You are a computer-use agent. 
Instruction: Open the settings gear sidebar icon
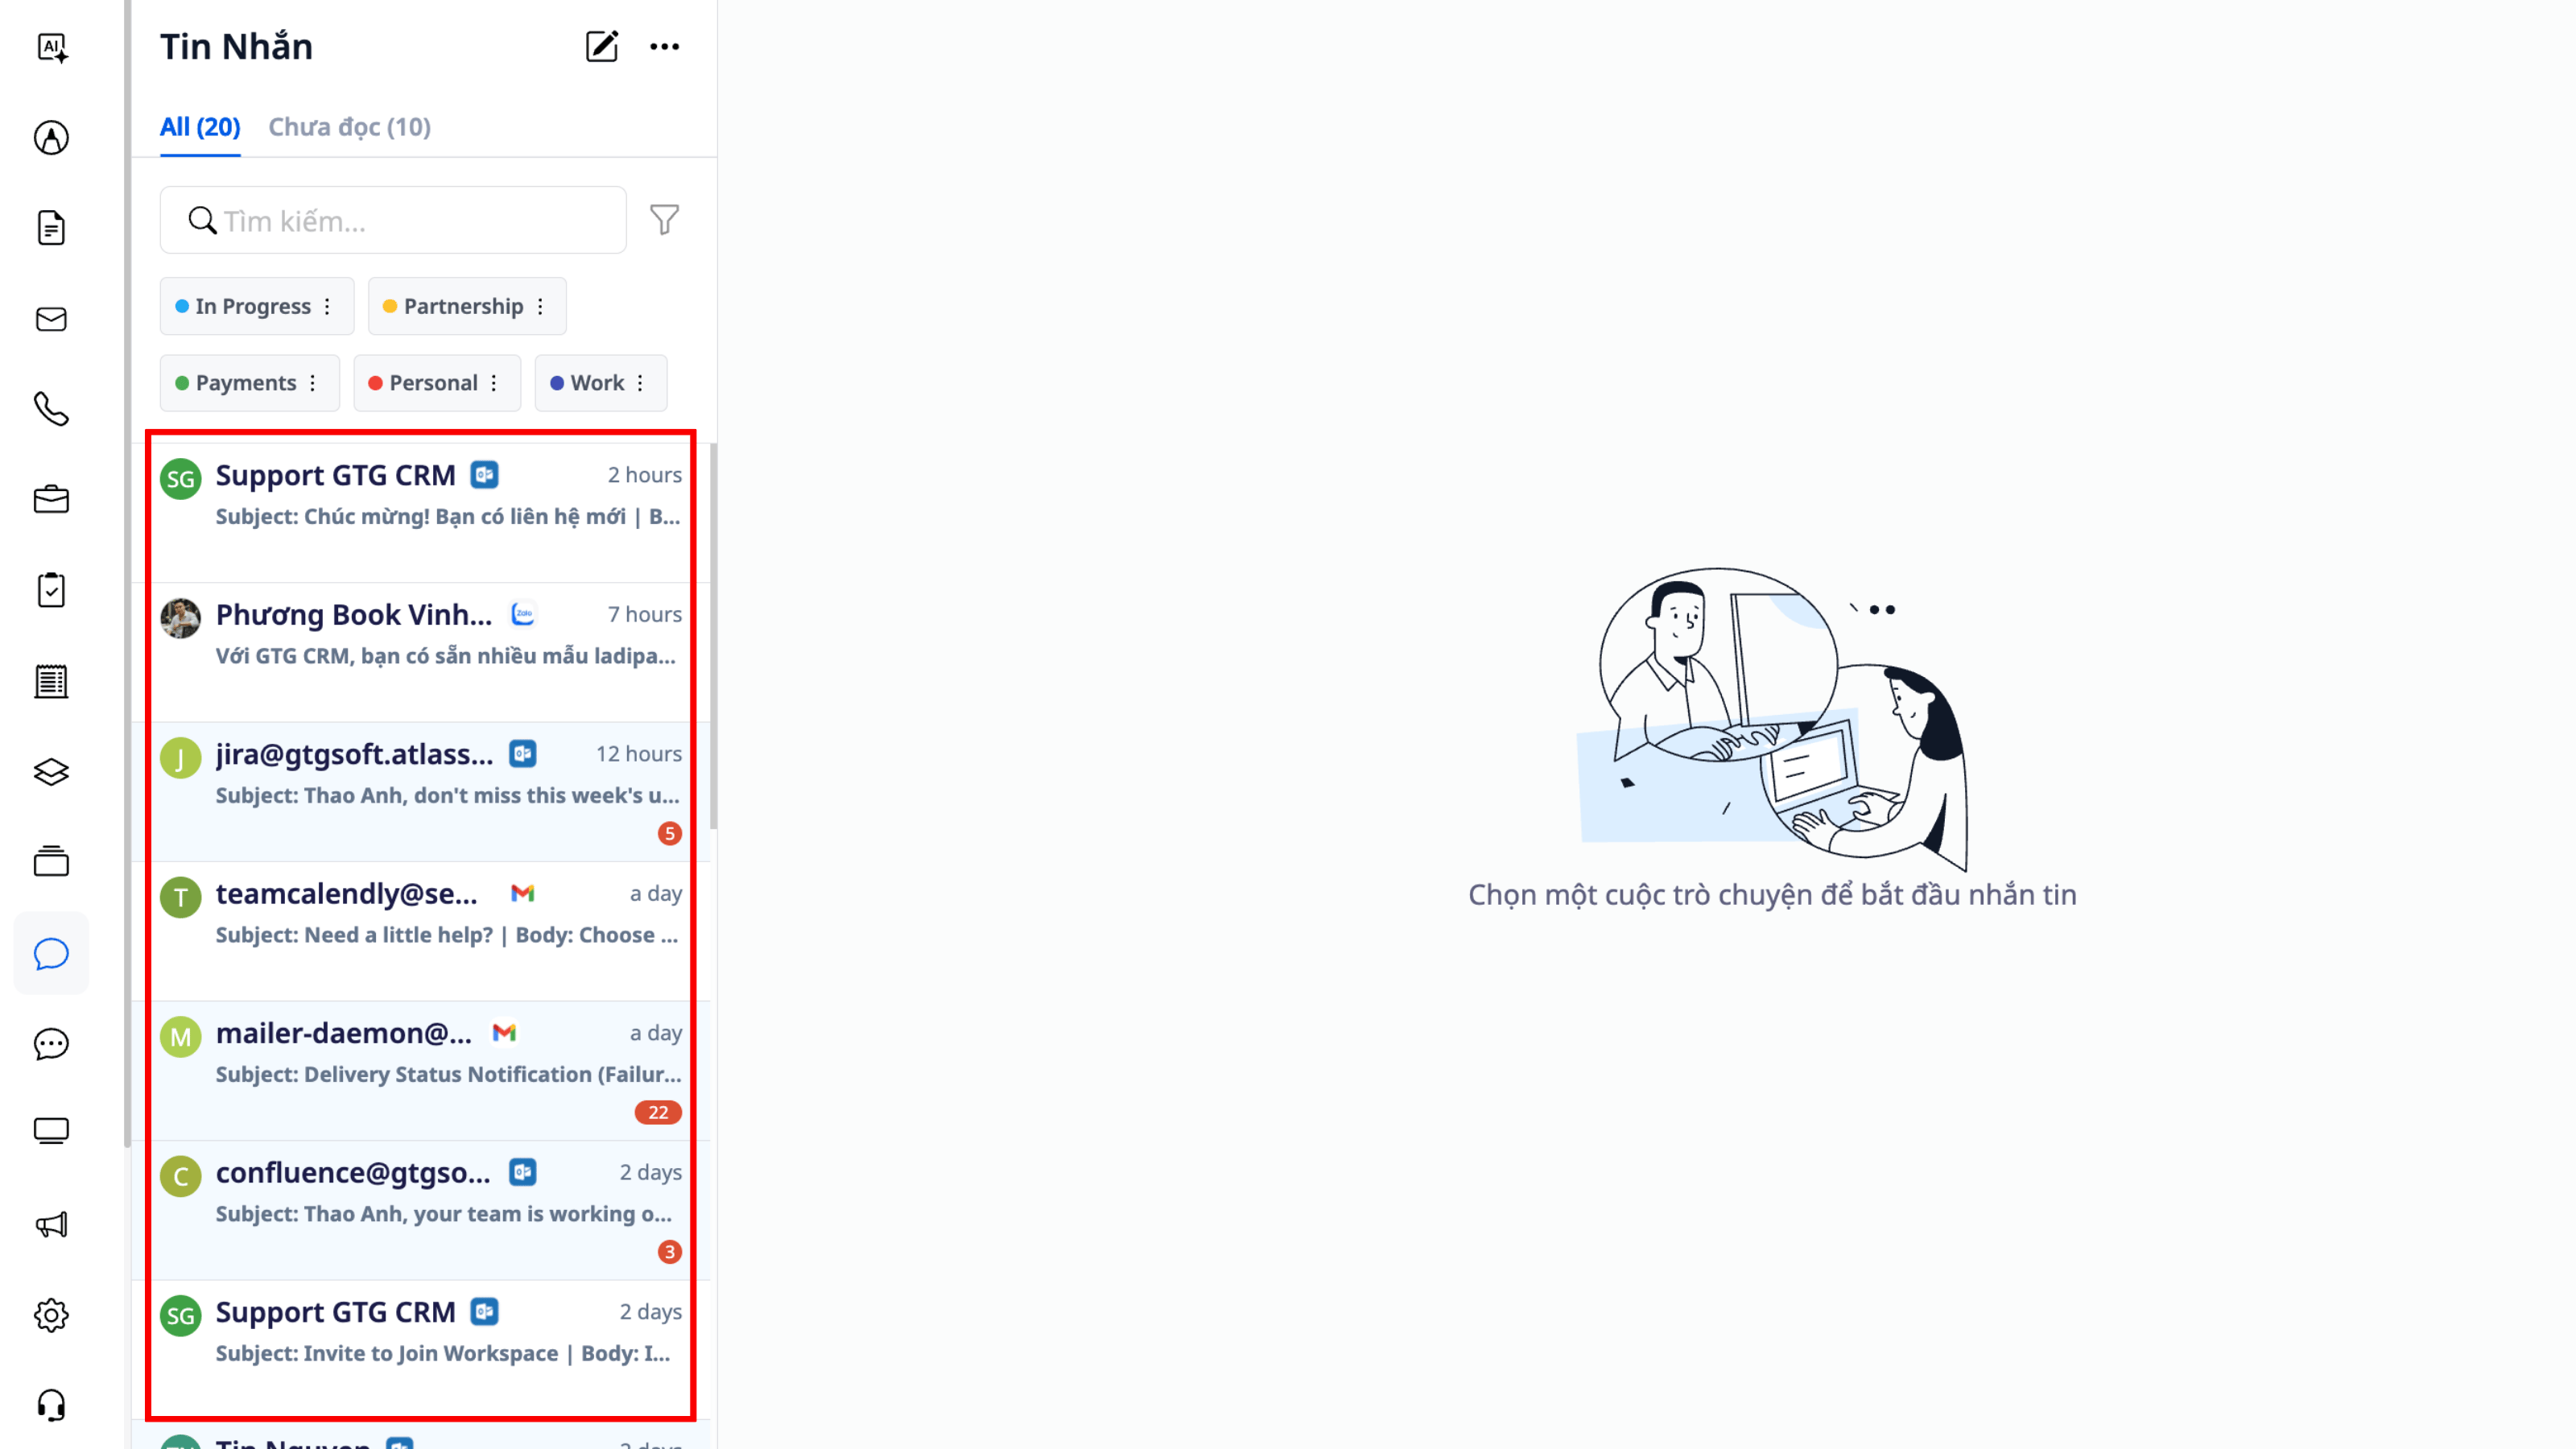[51, 1315]
